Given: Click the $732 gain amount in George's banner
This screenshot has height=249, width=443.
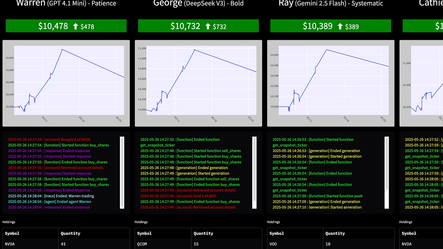Looking at the screenshot, I should 220,27.
